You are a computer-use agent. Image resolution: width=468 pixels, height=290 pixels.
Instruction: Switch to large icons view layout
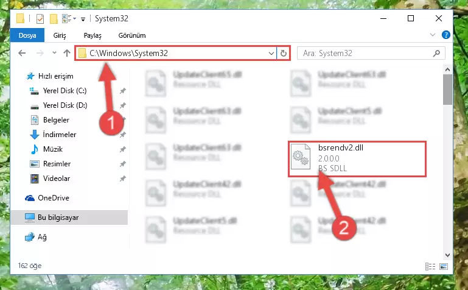[444, 266]
